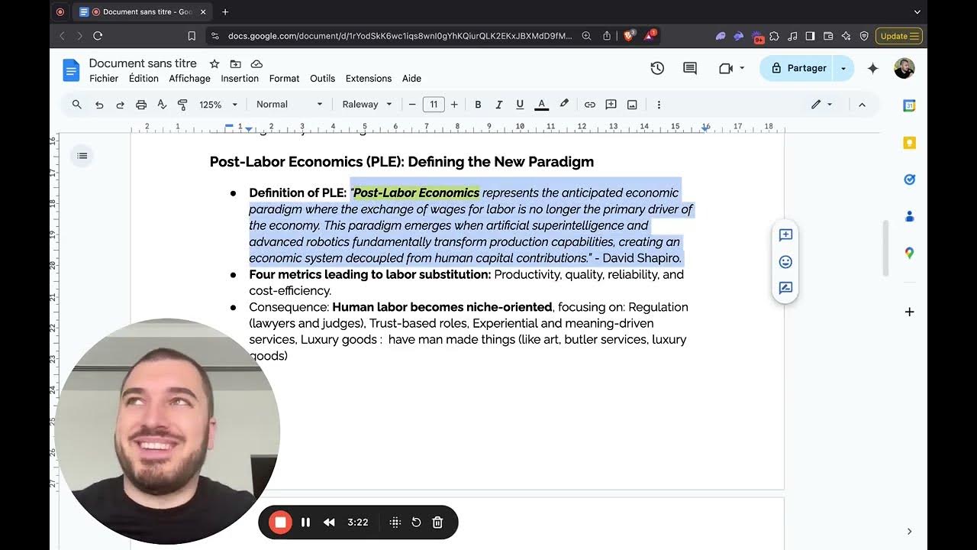977x550 pixels.
Task: Check cloud save status icon
Action: (x=256, y=63)
